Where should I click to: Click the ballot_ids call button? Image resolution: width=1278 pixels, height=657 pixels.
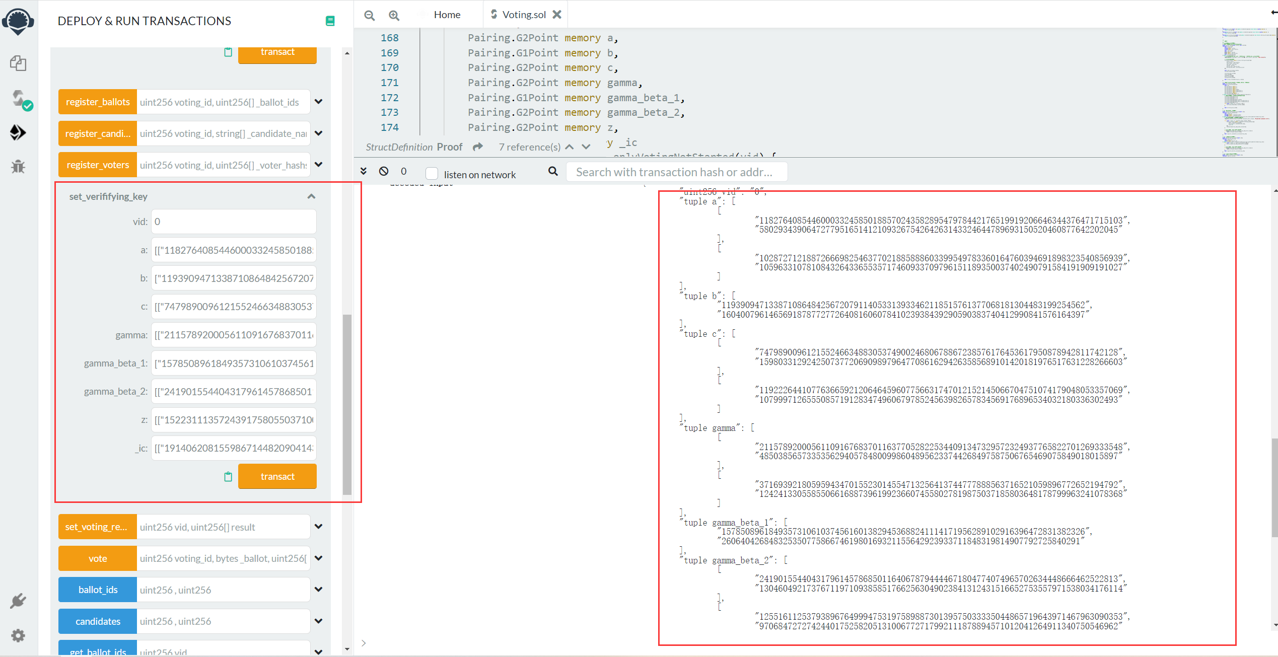click(x=98, y=590)
